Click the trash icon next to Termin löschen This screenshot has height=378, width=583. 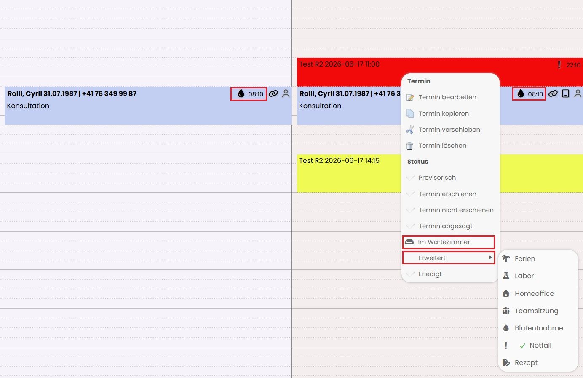[x=409, y=146]
